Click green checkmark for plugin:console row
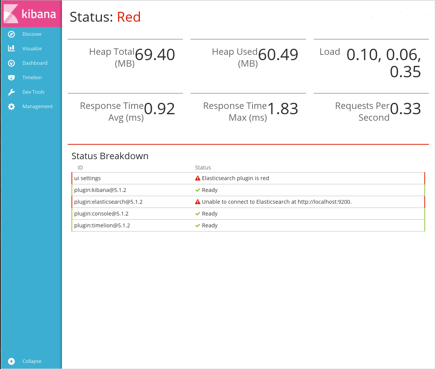The width and height of the screenshot is (435, 369). point(197,214)
